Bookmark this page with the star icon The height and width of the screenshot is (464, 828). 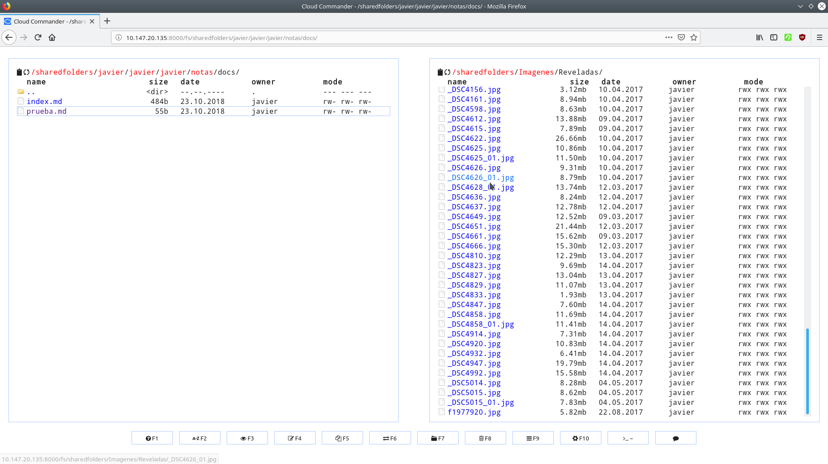click(x=694, y=38)
